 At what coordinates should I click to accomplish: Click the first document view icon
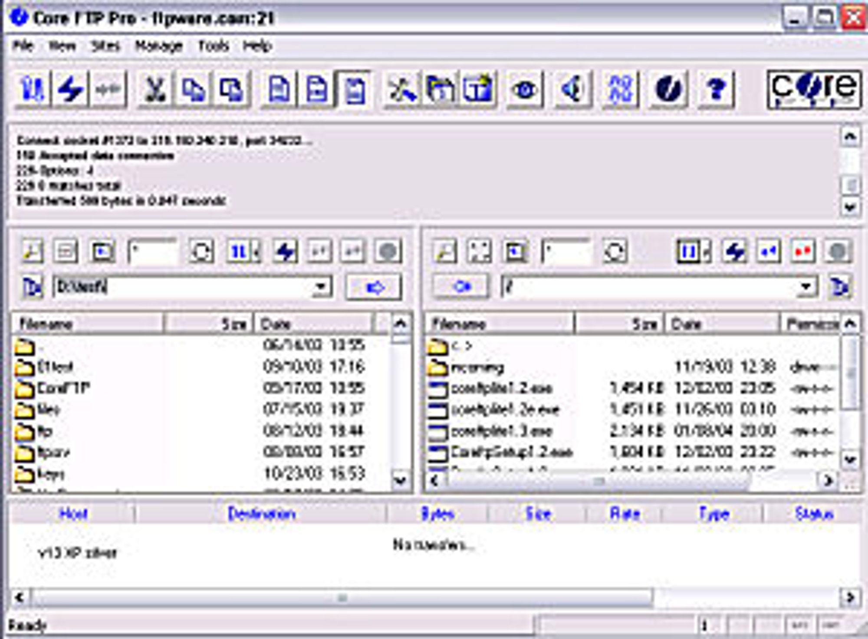(278, 89)
